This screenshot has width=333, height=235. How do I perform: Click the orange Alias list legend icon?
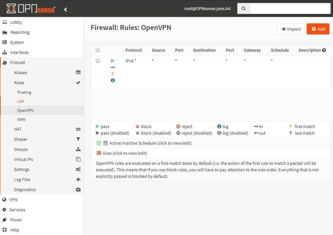click(x=99, y=153)
